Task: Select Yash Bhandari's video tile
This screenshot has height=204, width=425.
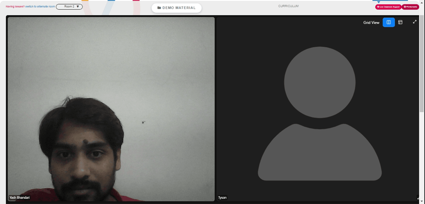Action: coord(111,109)
